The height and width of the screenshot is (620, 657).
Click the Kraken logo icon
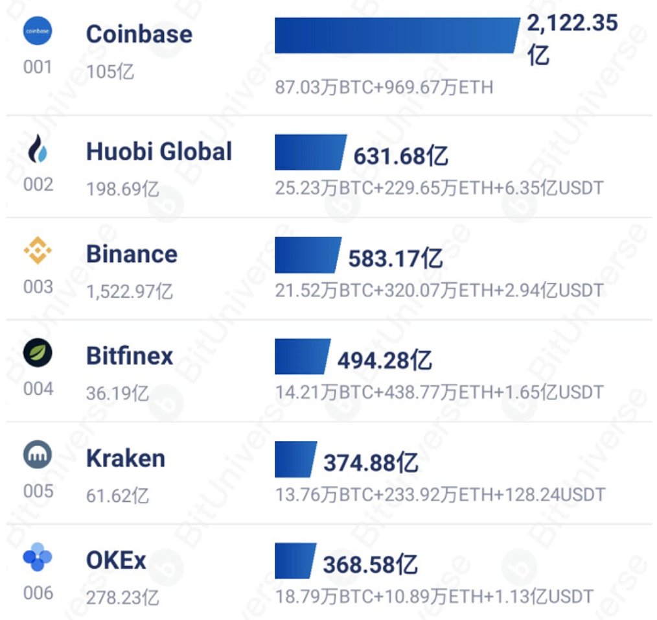[37, 455]
